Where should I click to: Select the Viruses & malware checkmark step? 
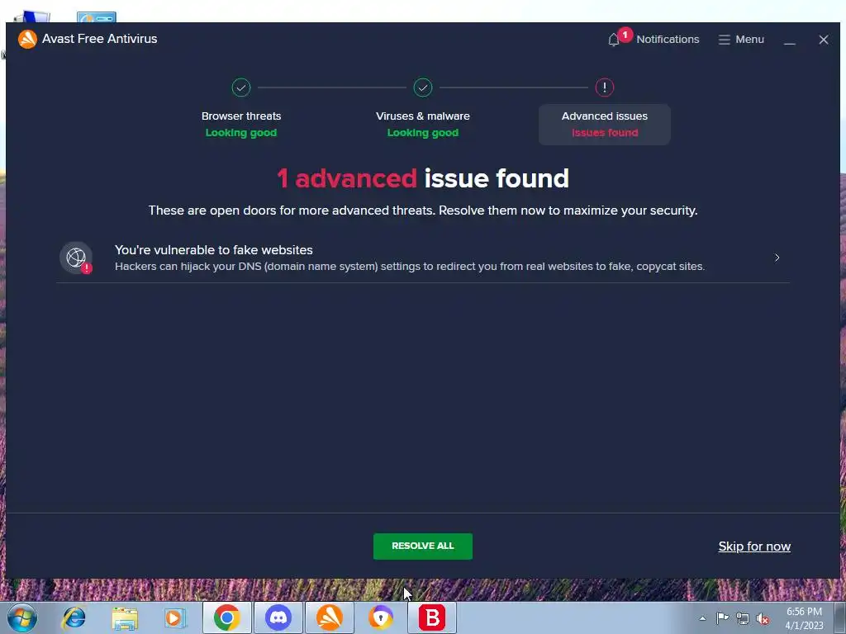click(423, 88)
